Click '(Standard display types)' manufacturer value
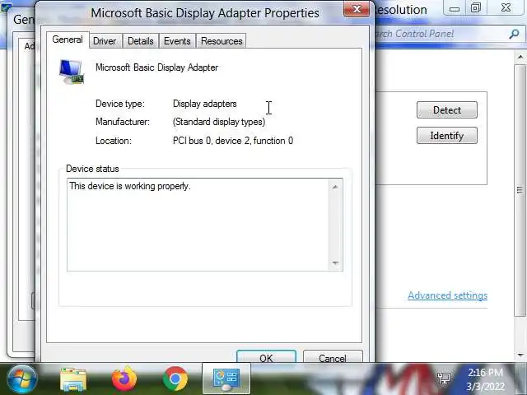 click(x=219, y=122)
